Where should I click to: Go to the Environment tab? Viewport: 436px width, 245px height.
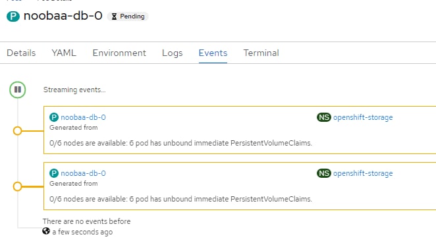119,53
